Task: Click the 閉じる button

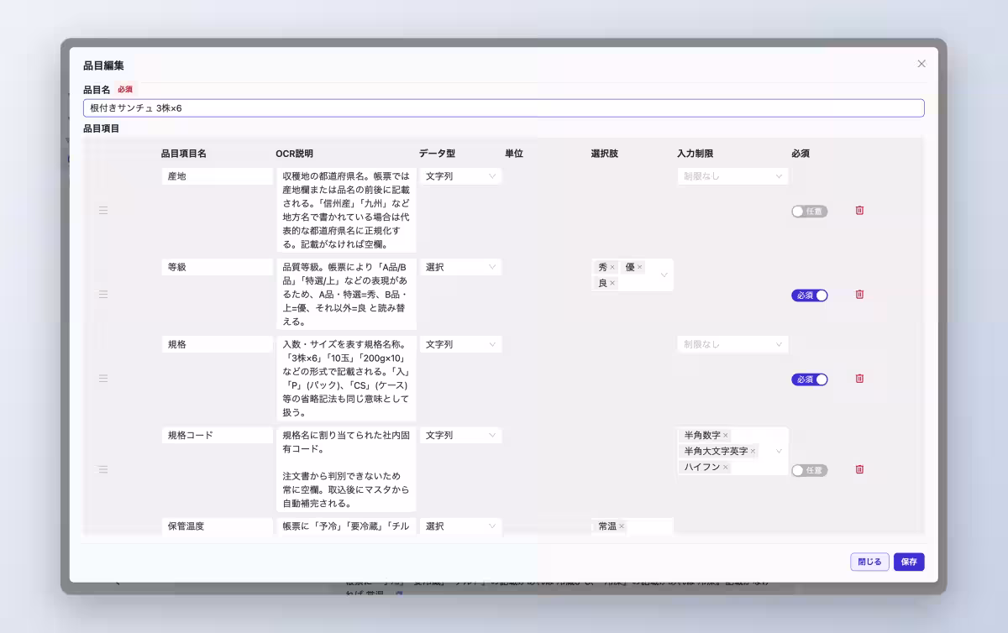Action: pyautogui.click(x=869, y=562)
